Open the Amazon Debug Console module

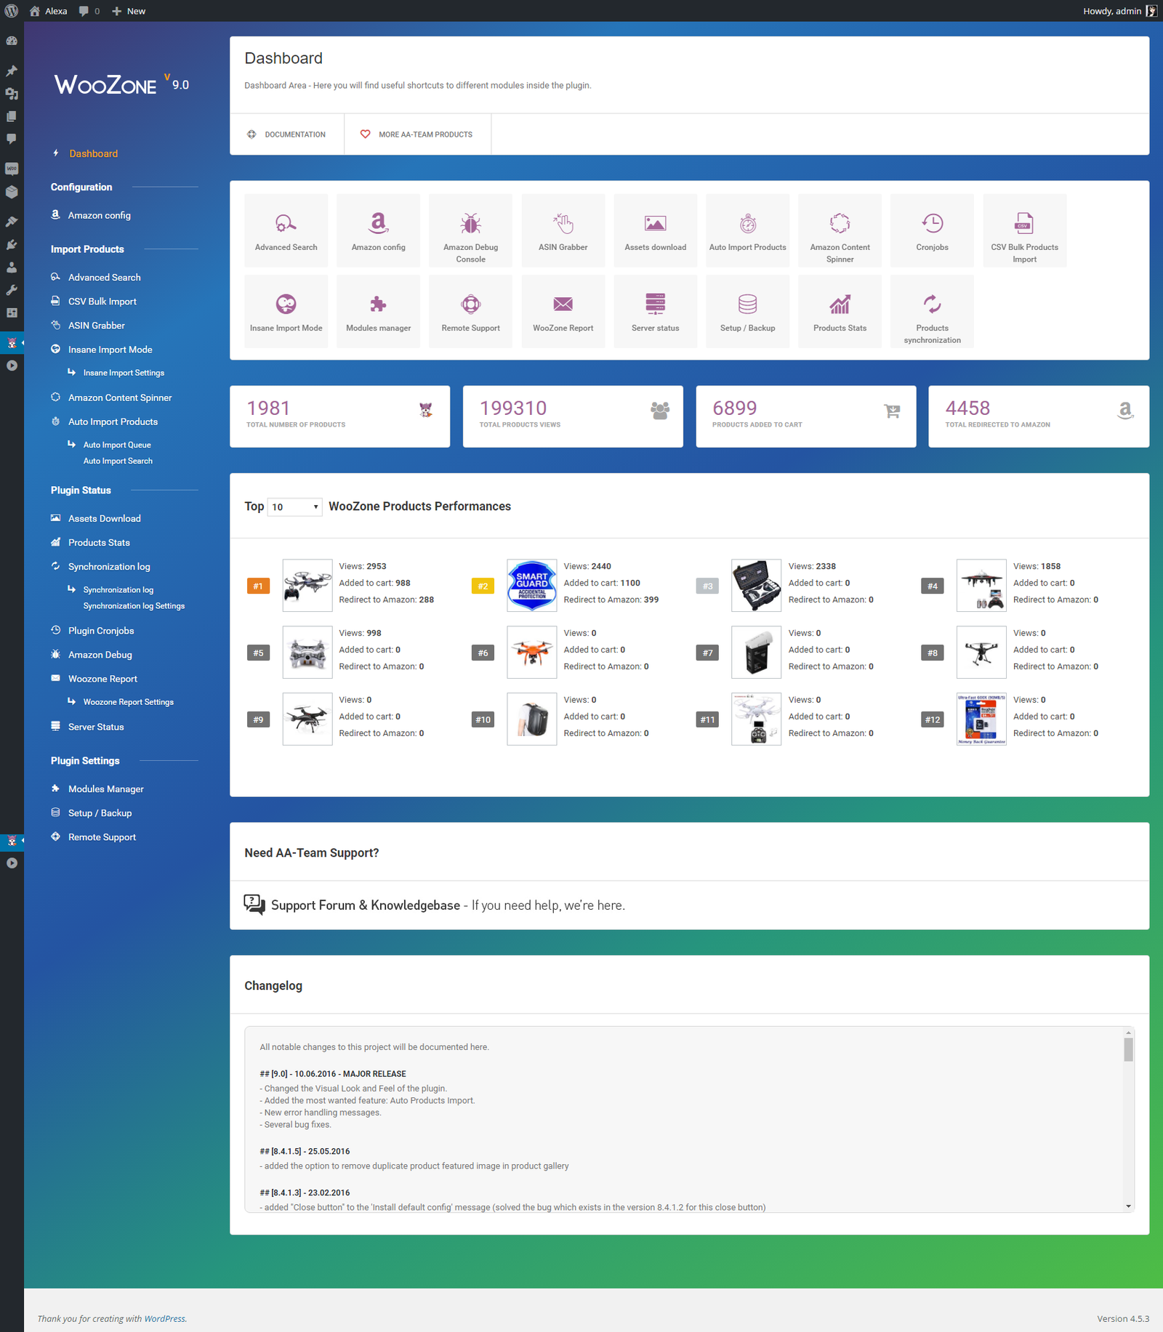[x=470, y=230]
